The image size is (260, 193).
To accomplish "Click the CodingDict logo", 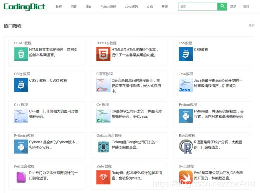I will tap(24, 7).
